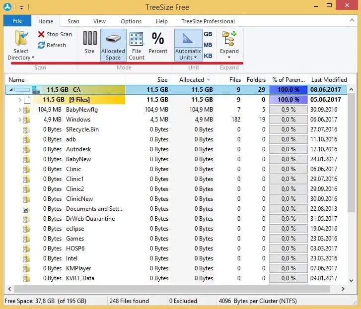
Task: Sort by the Files column header
Action: tap(229, 80)
